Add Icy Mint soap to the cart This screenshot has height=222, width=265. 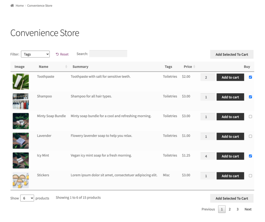tap(230, 156)
